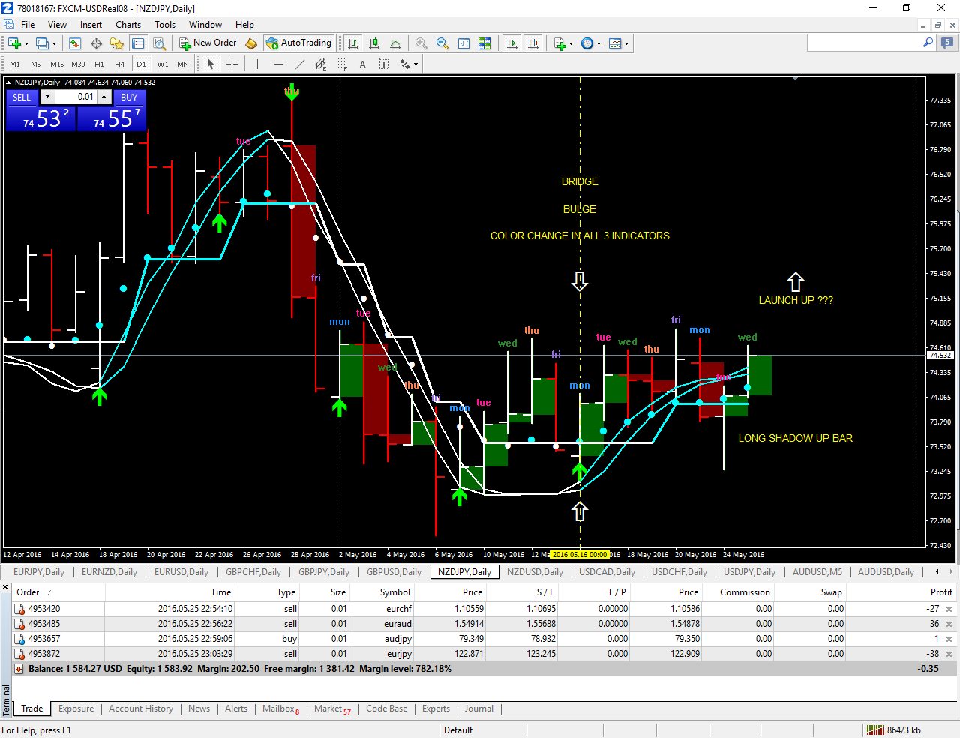Zoom out the chart using magnifier minus
Image resolution: width=960 pixels, height=738 pixels.
click(x=442, y=43)
